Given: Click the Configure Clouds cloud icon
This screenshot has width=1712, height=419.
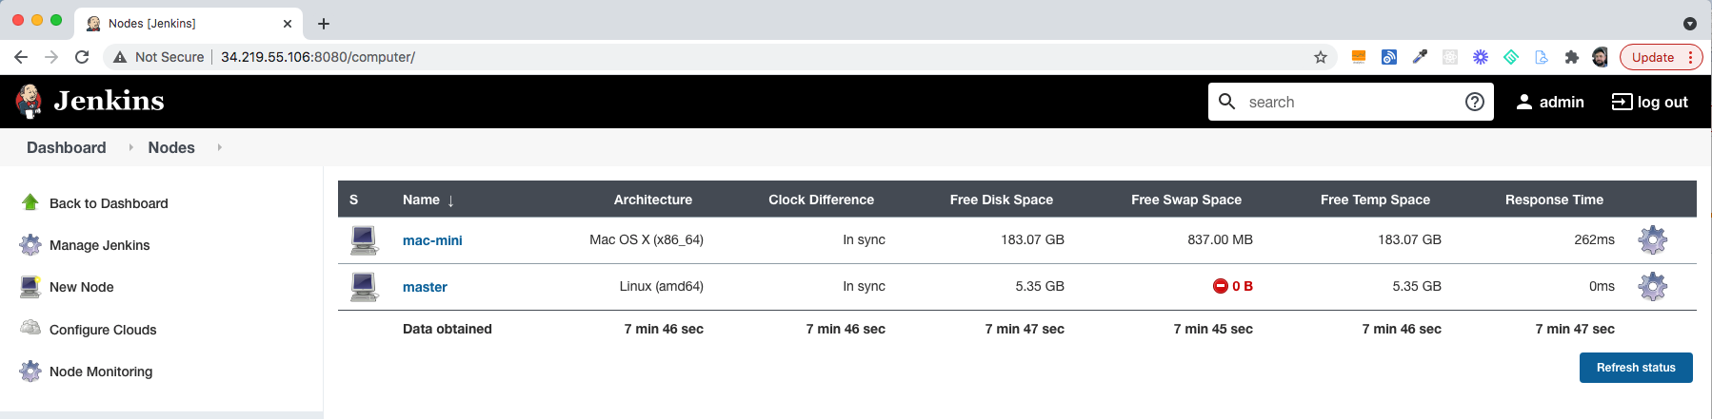Looking at the screenshot, I should pos(30,328).
